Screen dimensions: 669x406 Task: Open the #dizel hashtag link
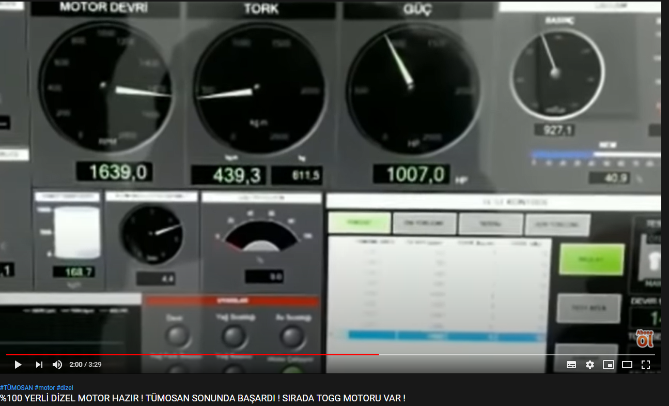(x=65, y=388)
